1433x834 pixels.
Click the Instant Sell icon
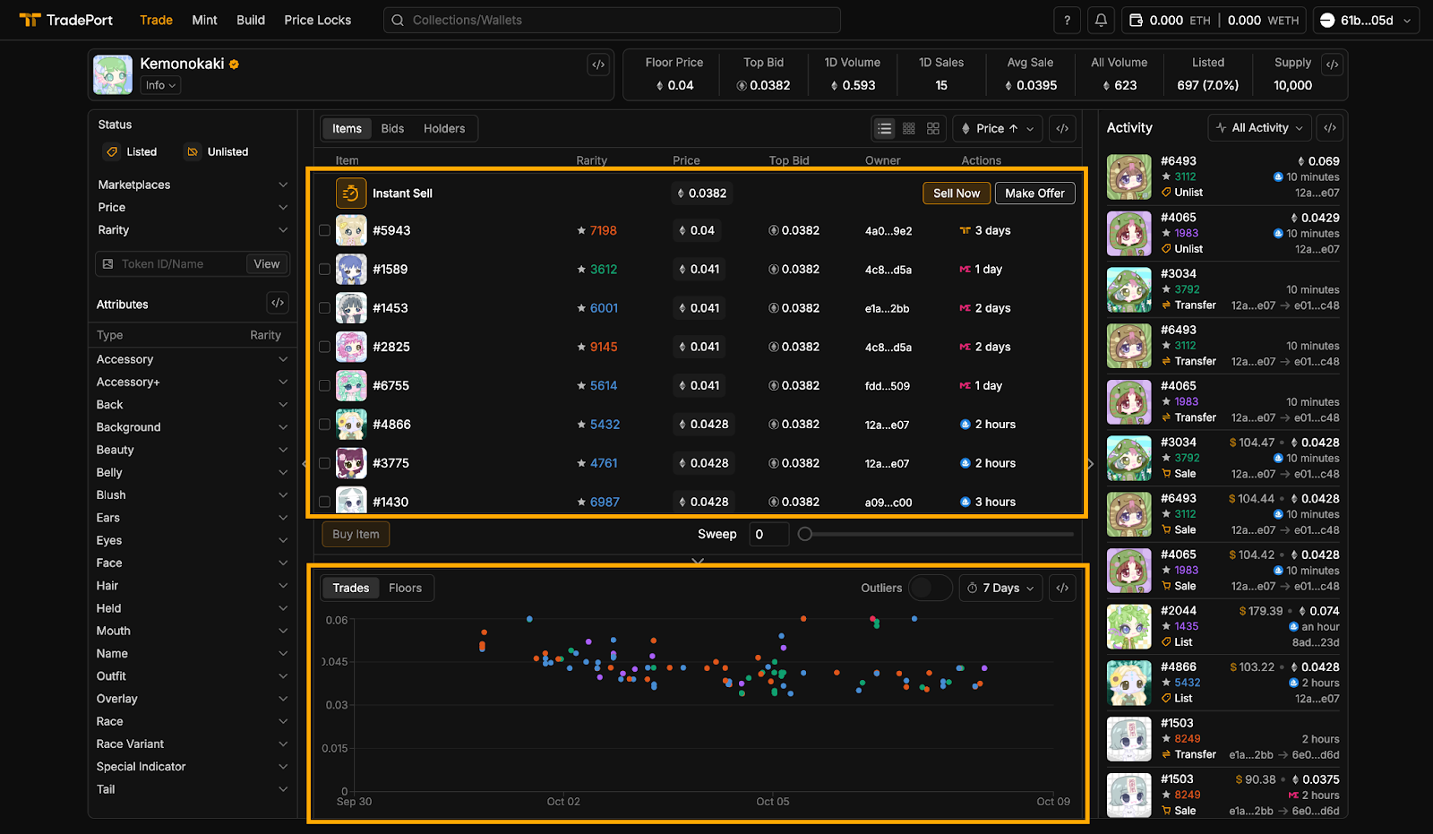pos(351,193)
